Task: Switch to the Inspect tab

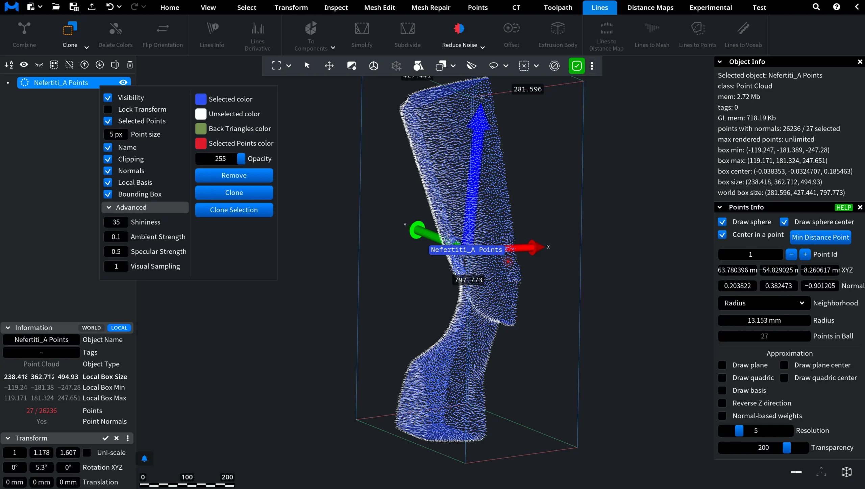Action: click(336, 7)
